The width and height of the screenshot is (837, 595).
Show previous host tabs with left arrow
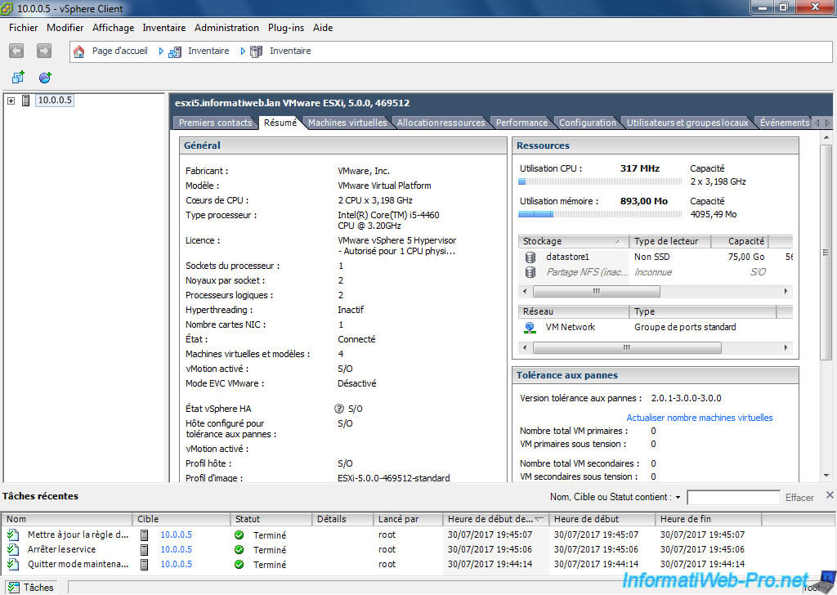tap(817, 123)
